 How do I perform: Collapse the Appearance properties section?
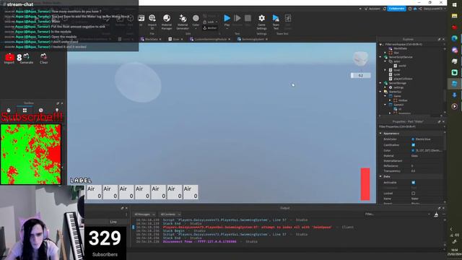[x=380, y=134]
